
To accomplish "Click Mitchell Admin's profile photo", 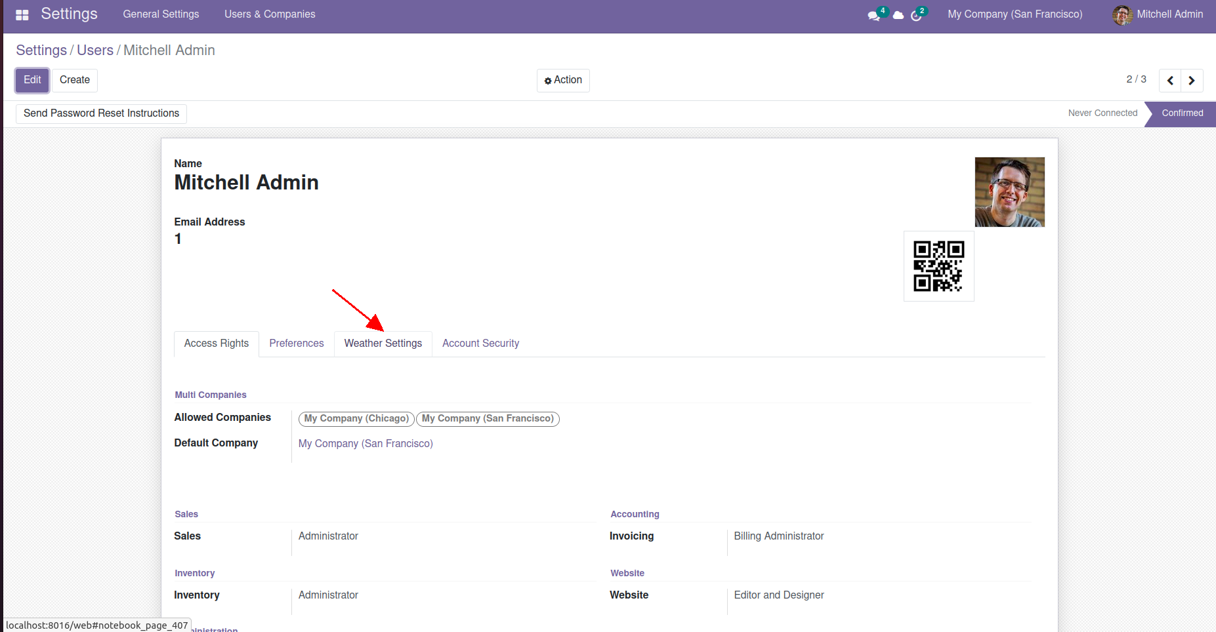I will click(x=1009, y=192).
